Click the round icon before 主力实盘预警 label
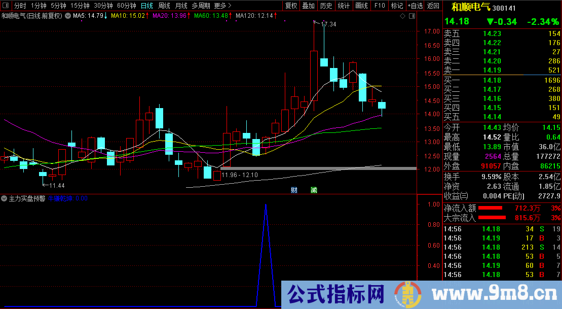Viewport: 562px width, 309px height. [4, 198]
